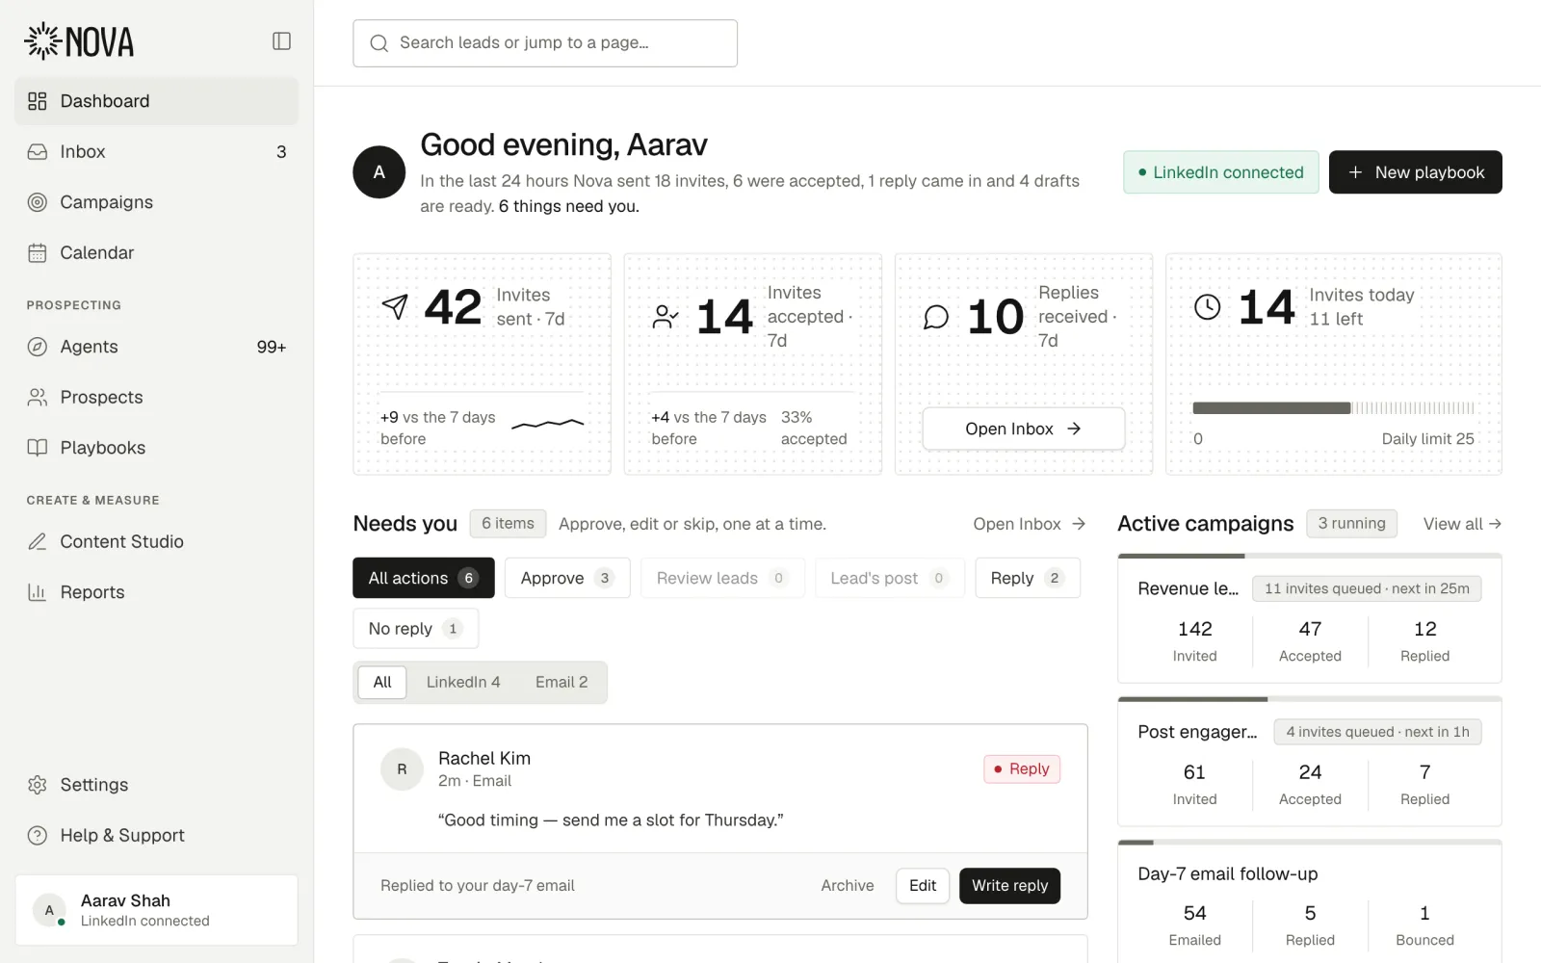Open Calendar in sidebar
The image size is (1541, 963).
[156, 252]
